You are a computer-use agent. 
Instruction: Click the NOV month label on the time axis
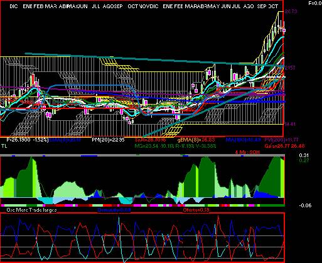[x=144, y=6]
